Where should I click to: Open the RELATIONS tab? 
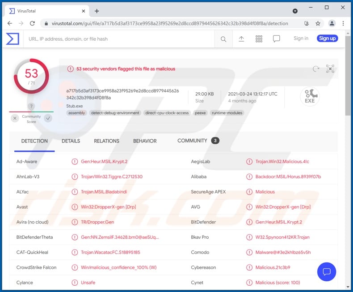(107, 141)
